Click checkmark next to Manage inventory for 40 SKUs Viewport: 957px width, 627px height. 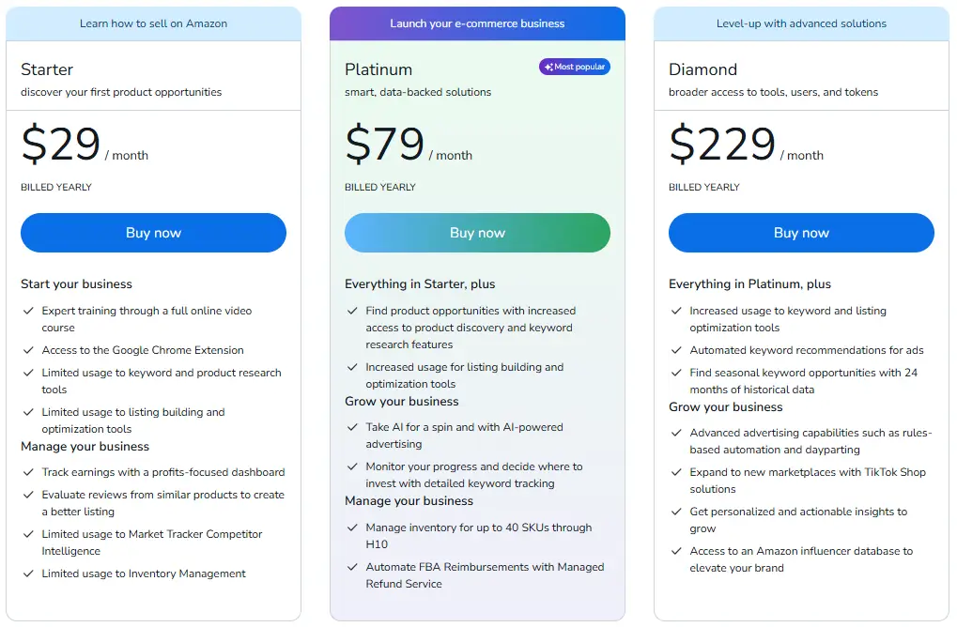pos(352,528)
